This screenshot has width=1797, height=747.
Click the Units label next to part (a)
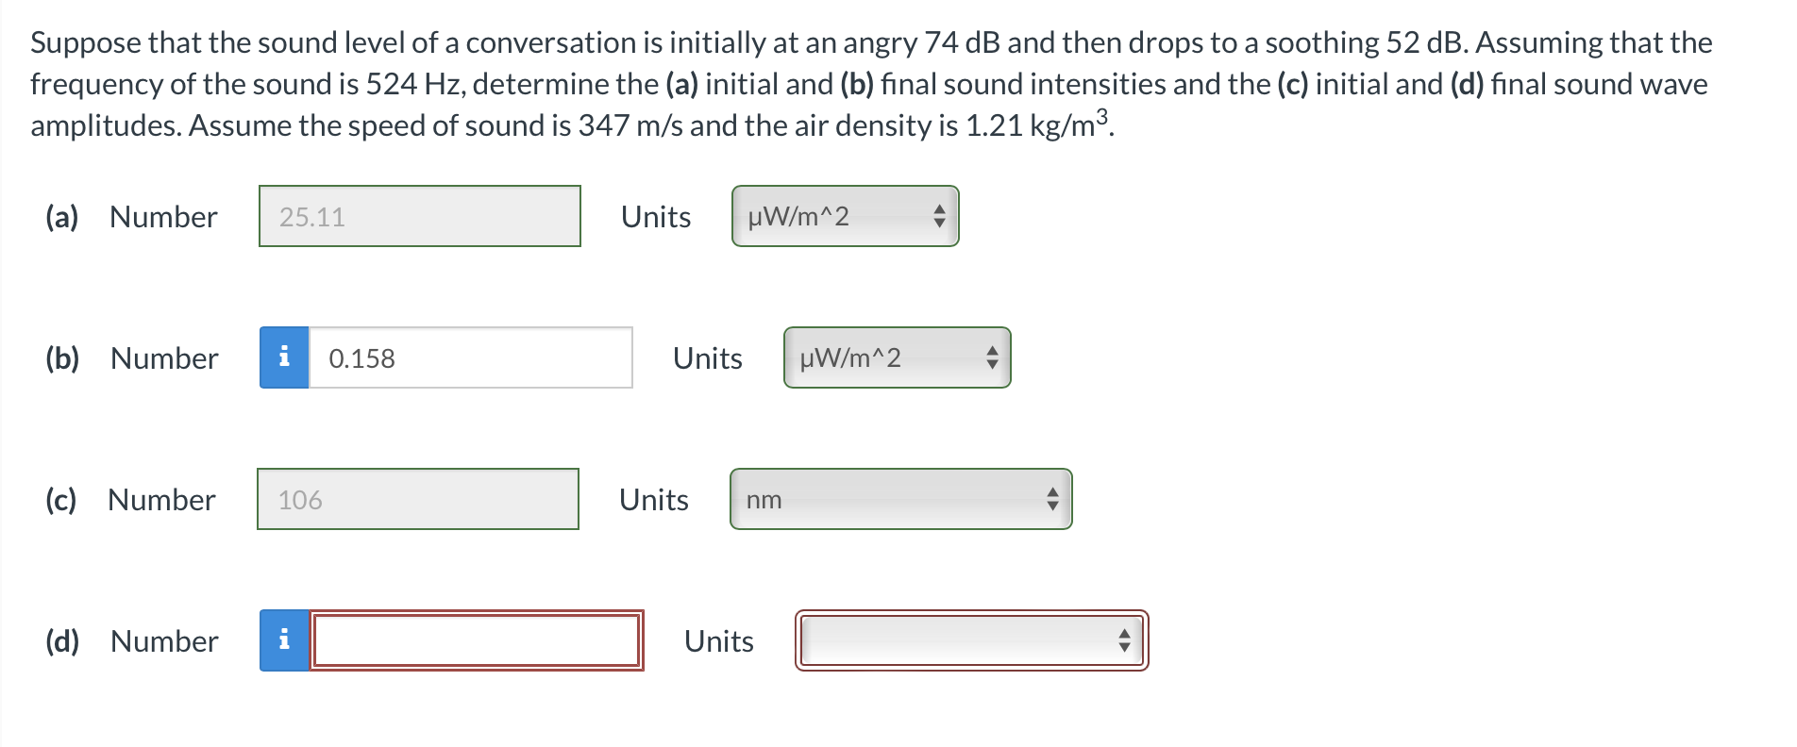tap(655, 217)
